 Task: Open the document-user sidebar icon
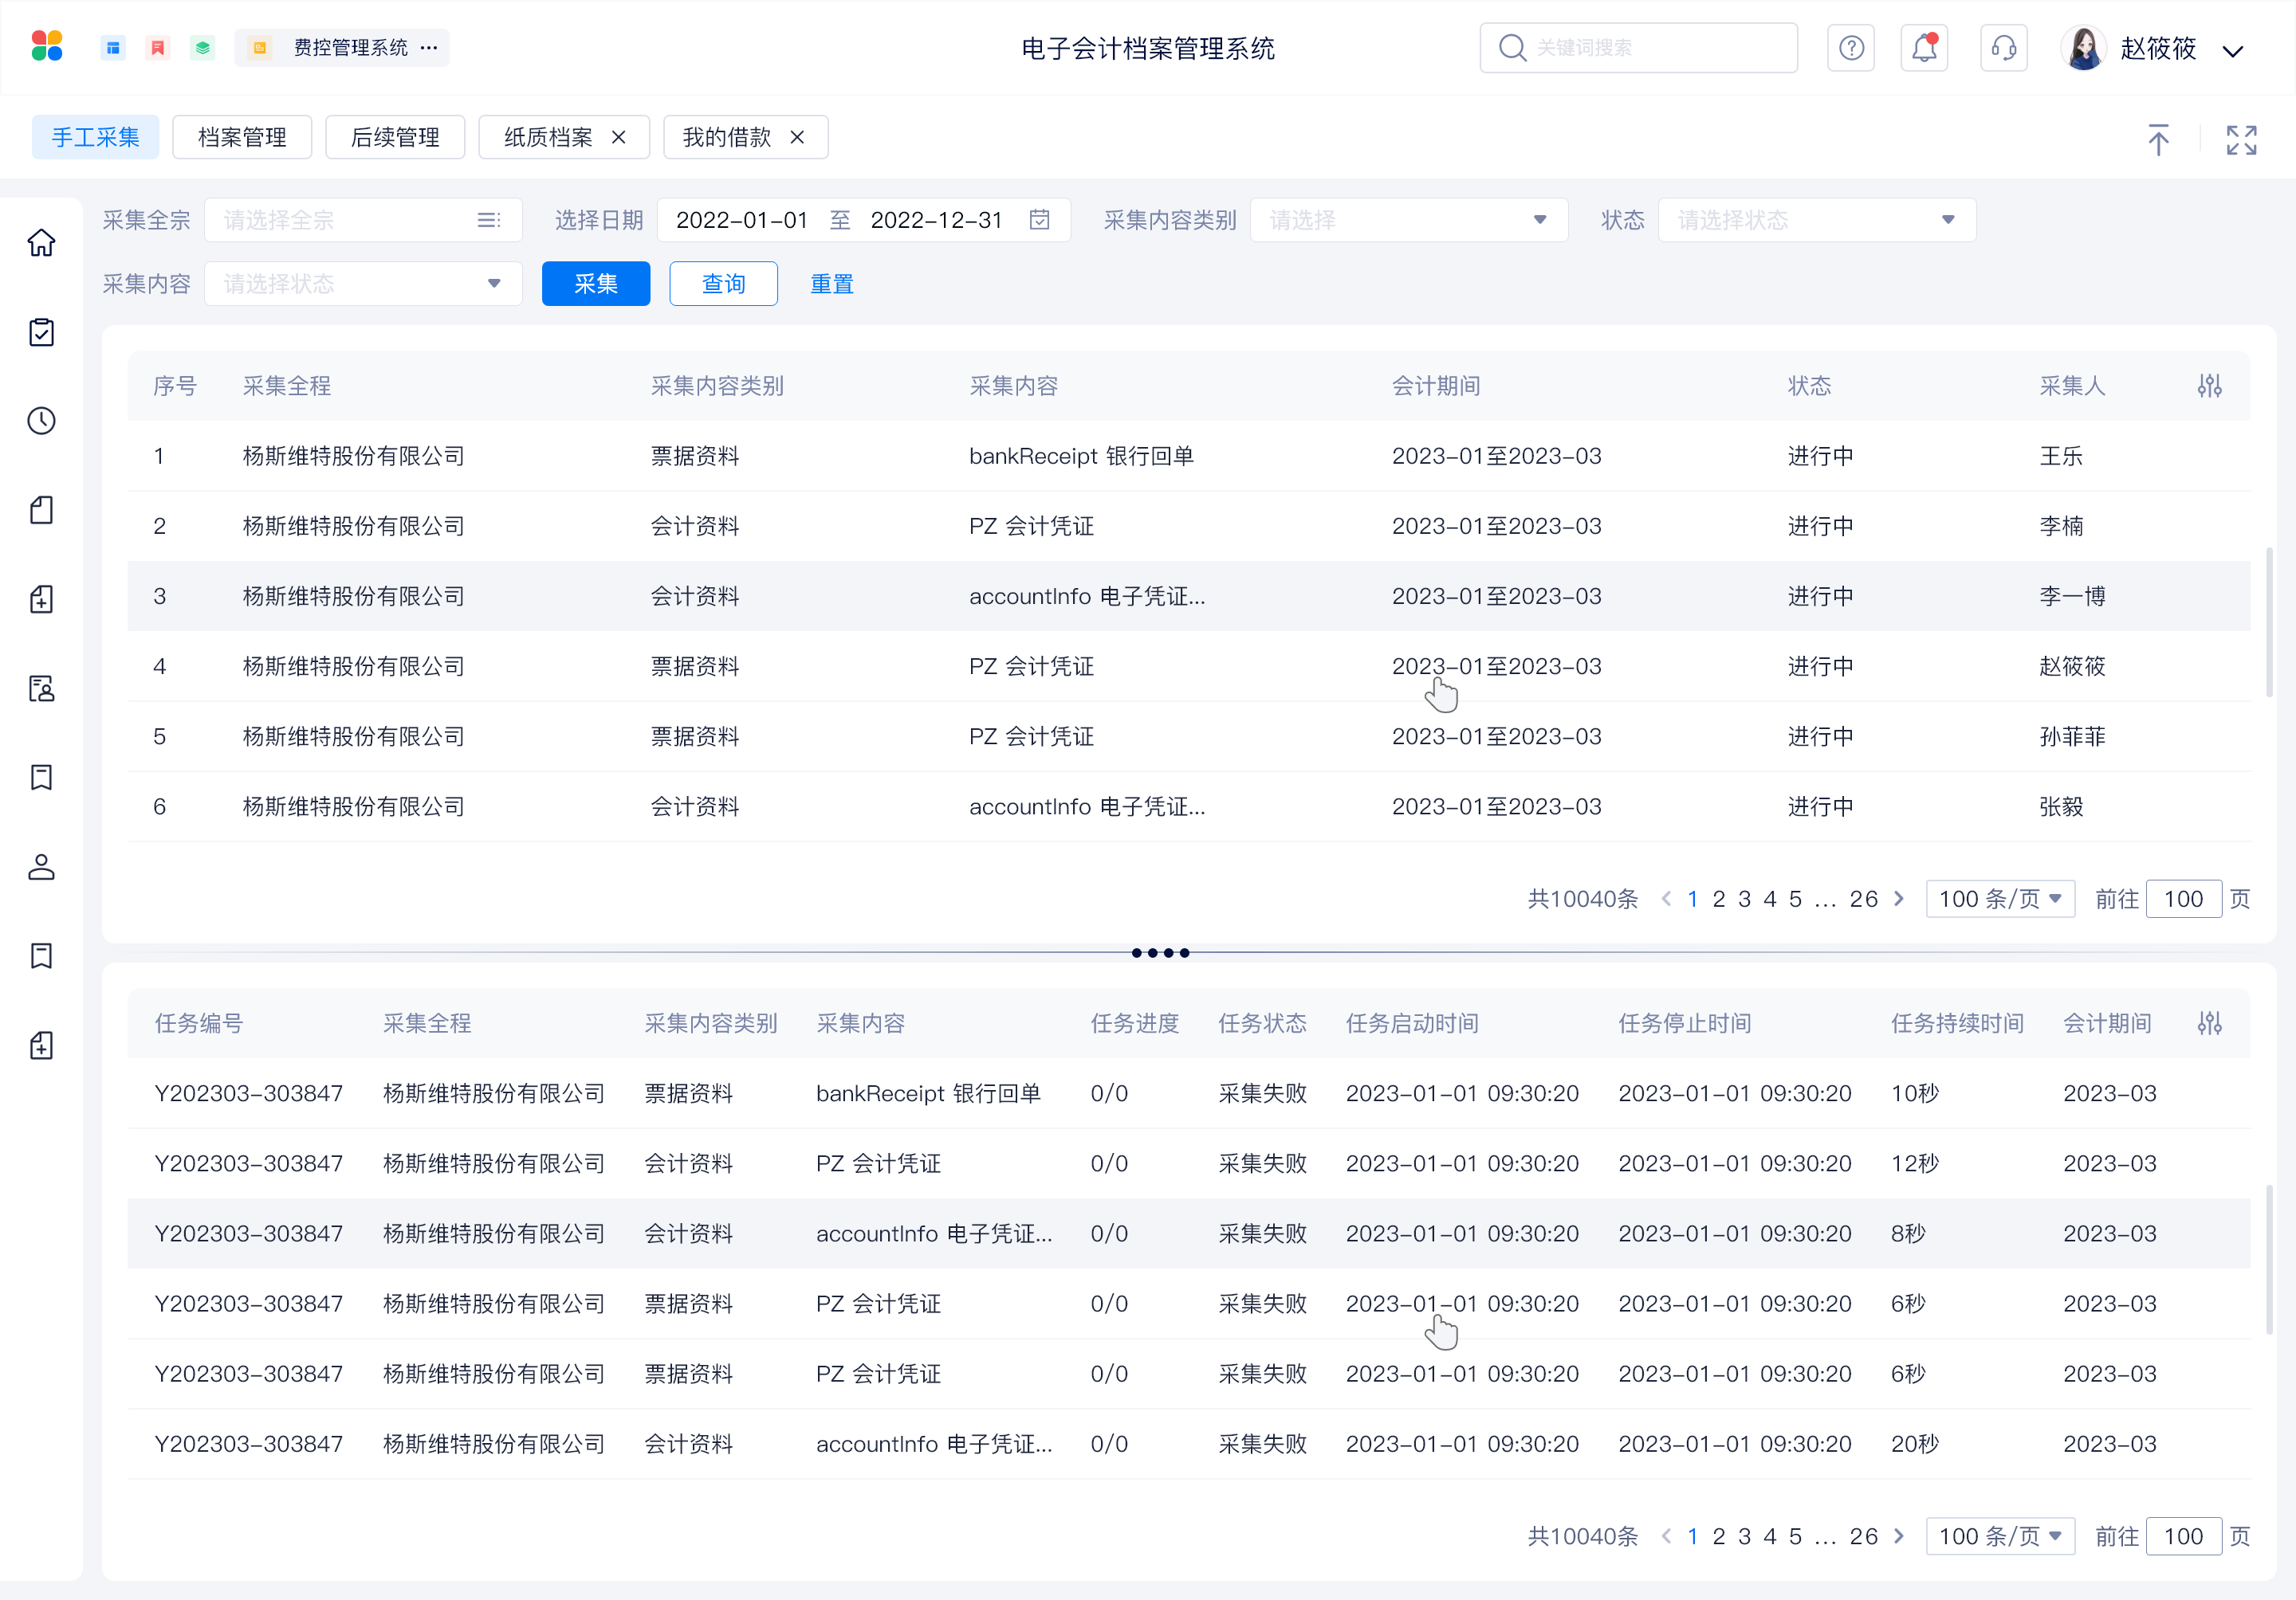pos(41,688)
